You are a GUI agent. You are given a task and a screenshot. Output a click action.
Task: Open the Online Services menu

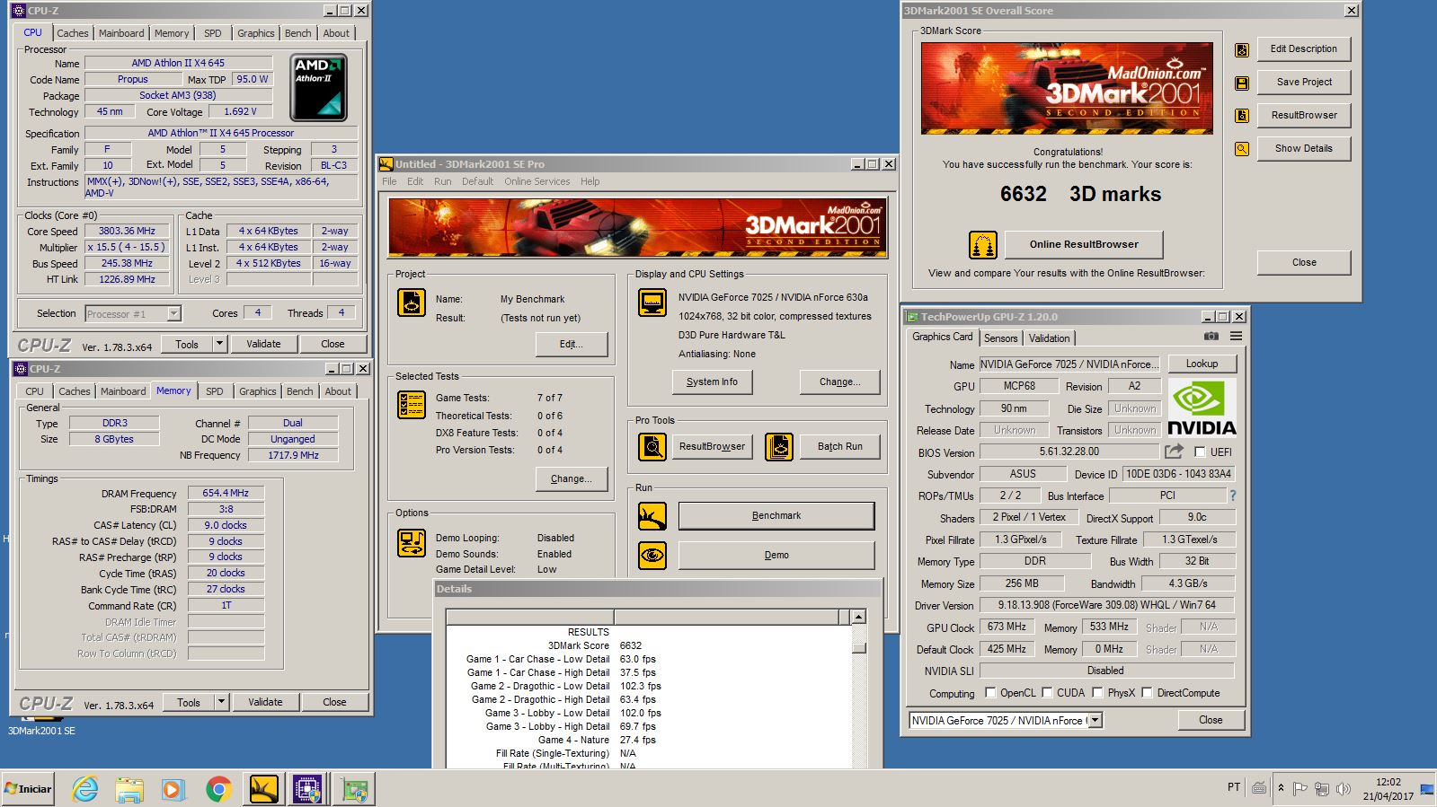pos(537,181)
